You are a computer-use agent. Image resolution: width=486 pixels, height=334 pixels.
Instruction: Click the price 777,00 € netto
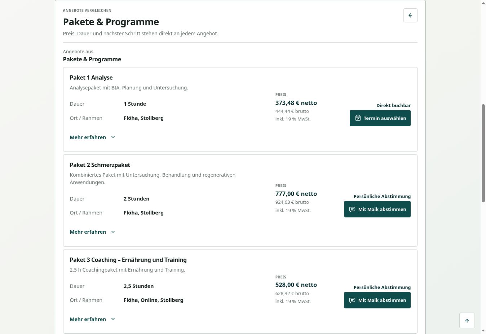pyautogui.click(x=296, y=194)
